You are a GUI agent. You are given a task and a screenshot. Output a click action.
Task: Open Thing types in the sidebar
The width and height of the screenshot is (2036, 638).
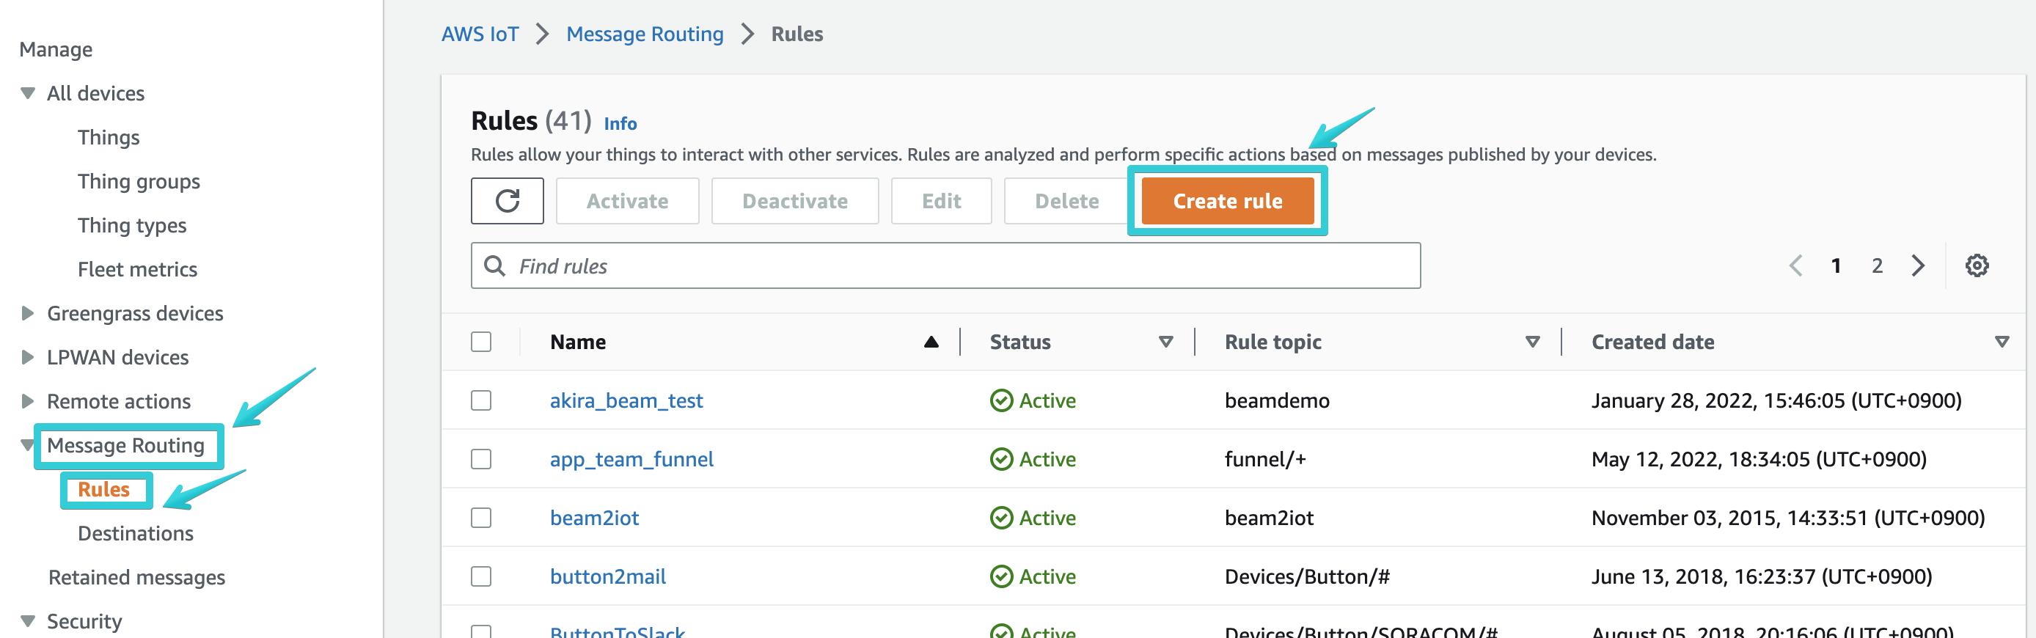point(132,226)
